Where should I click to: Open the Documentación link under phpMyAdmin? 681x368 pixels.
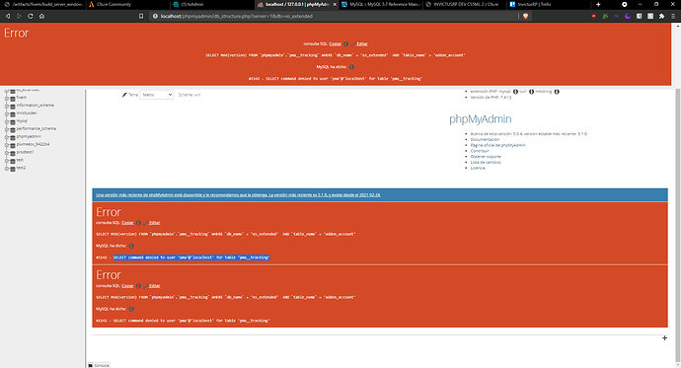coord(485,140)
